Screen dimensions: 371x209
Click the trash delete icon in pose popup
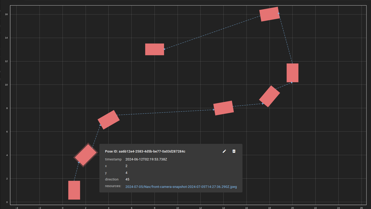(x=234, y=151)
